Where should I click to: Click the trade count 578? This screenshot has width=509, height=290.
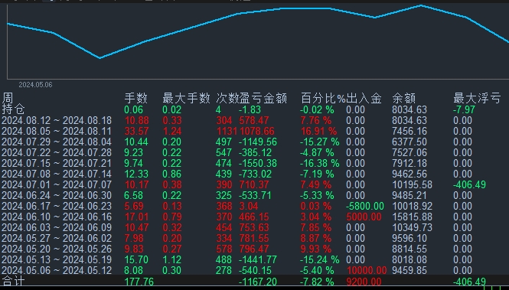point(224,249)
